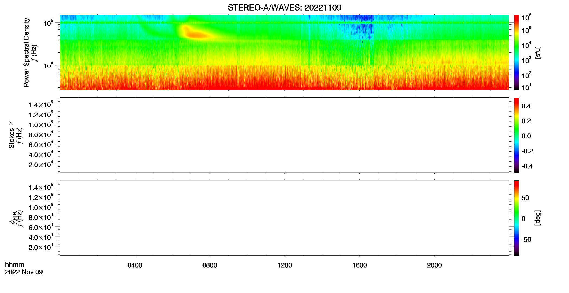Click the Power Spectral Density axis label
The image size is (569, 293).
26,52
